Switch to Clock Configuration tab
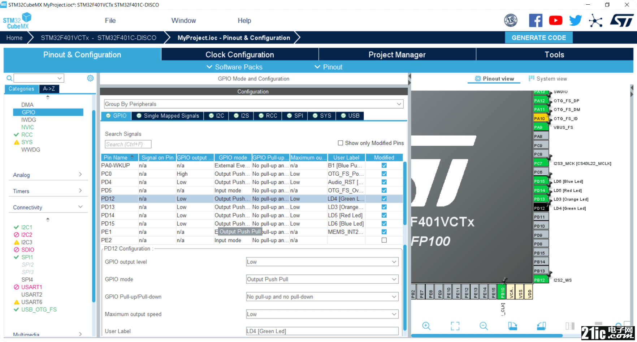637x342 pixels. click(x=240, y=54)
